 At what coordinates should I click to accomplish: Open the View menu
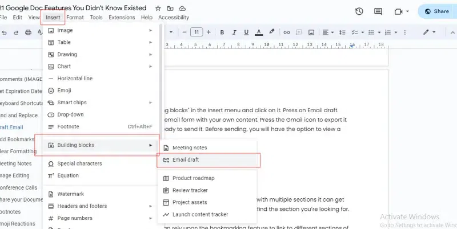(x=34, y=18)
